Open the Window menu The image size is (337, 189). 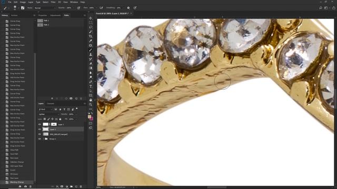(74, 2)
